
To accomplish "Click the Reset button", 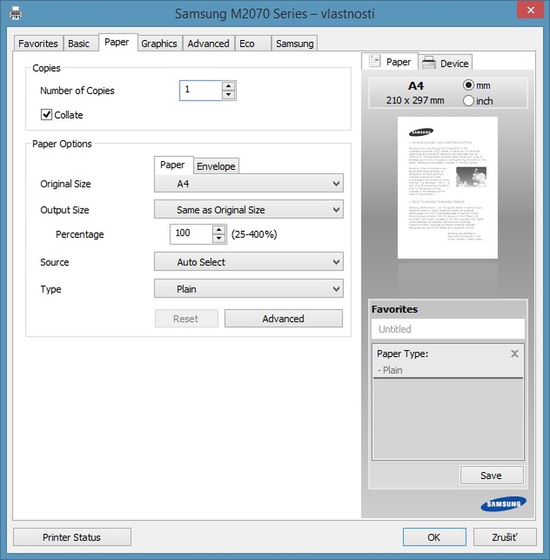I will click(186, 318).
